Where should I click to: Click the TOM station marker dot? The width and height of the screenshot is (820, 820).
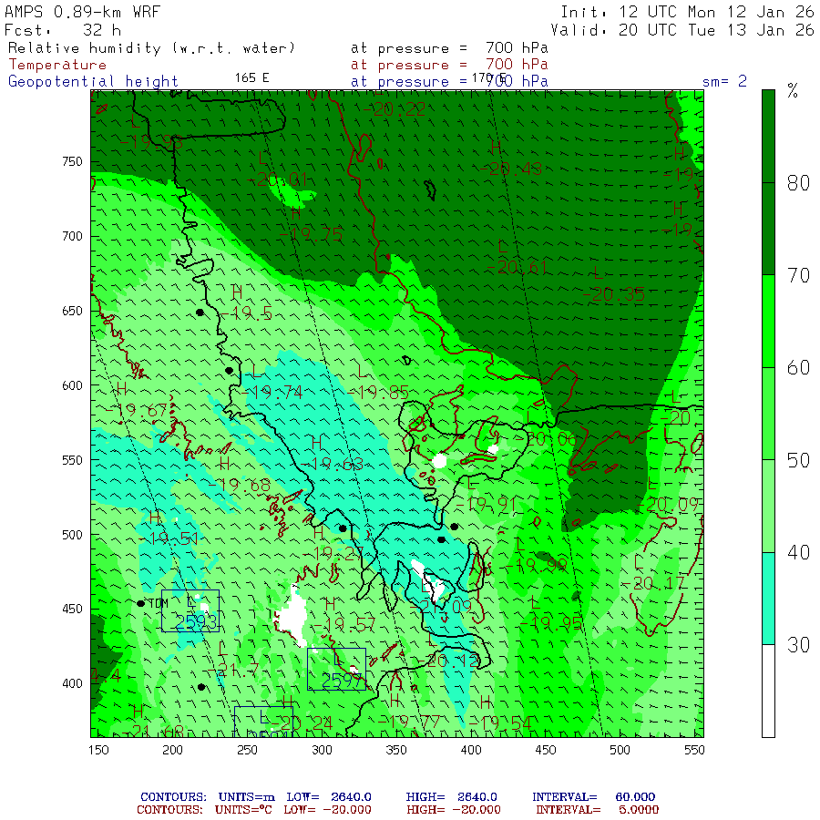coord(140,603)
